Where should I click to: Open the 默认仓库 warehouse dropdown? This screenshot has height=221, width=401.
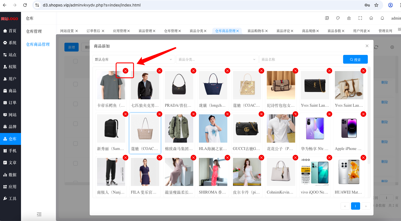[x=134, y=59]
